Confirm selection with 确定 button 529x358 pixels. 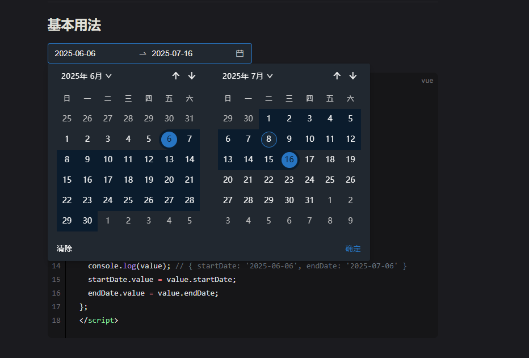point(353,249)
